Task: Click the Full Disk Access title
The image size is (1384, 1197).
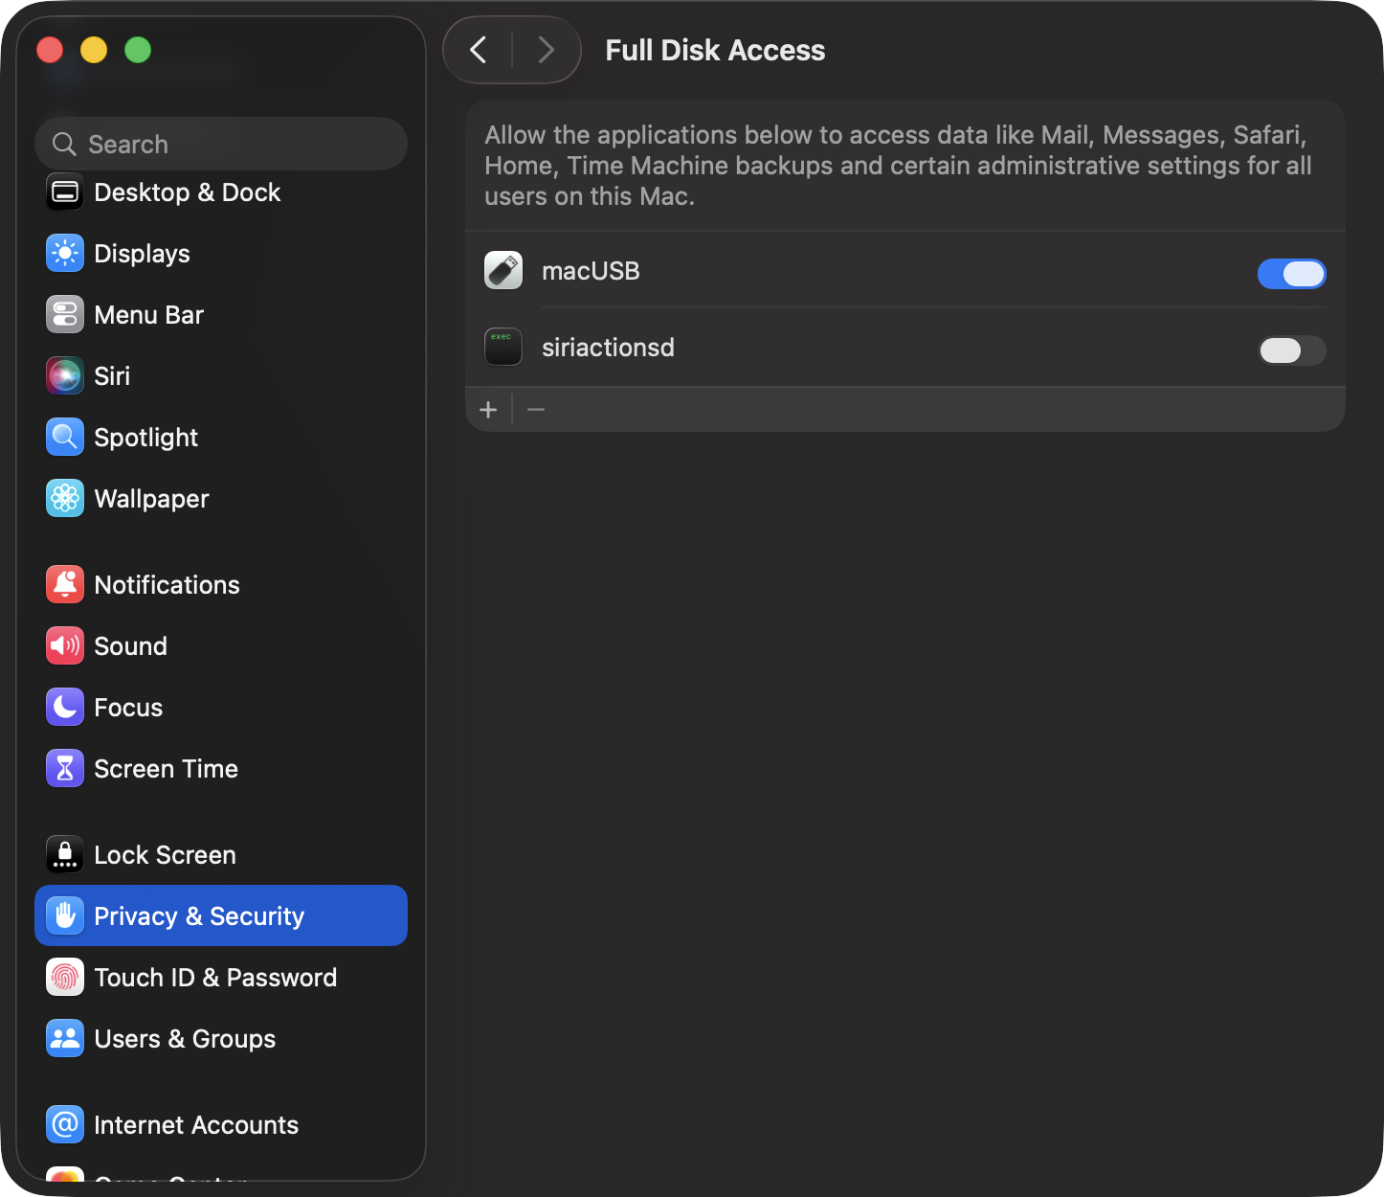Action: [x=715, y=50]
